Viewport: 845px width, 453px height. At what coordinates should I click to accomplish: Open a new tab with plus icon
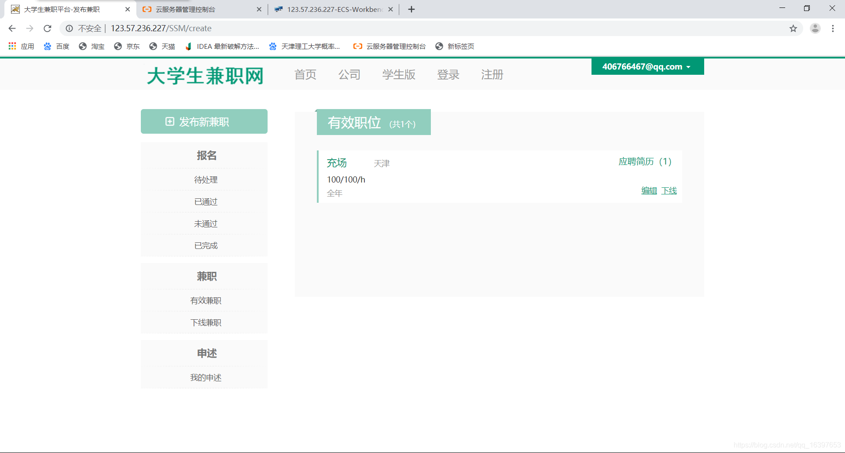point(411,9)
